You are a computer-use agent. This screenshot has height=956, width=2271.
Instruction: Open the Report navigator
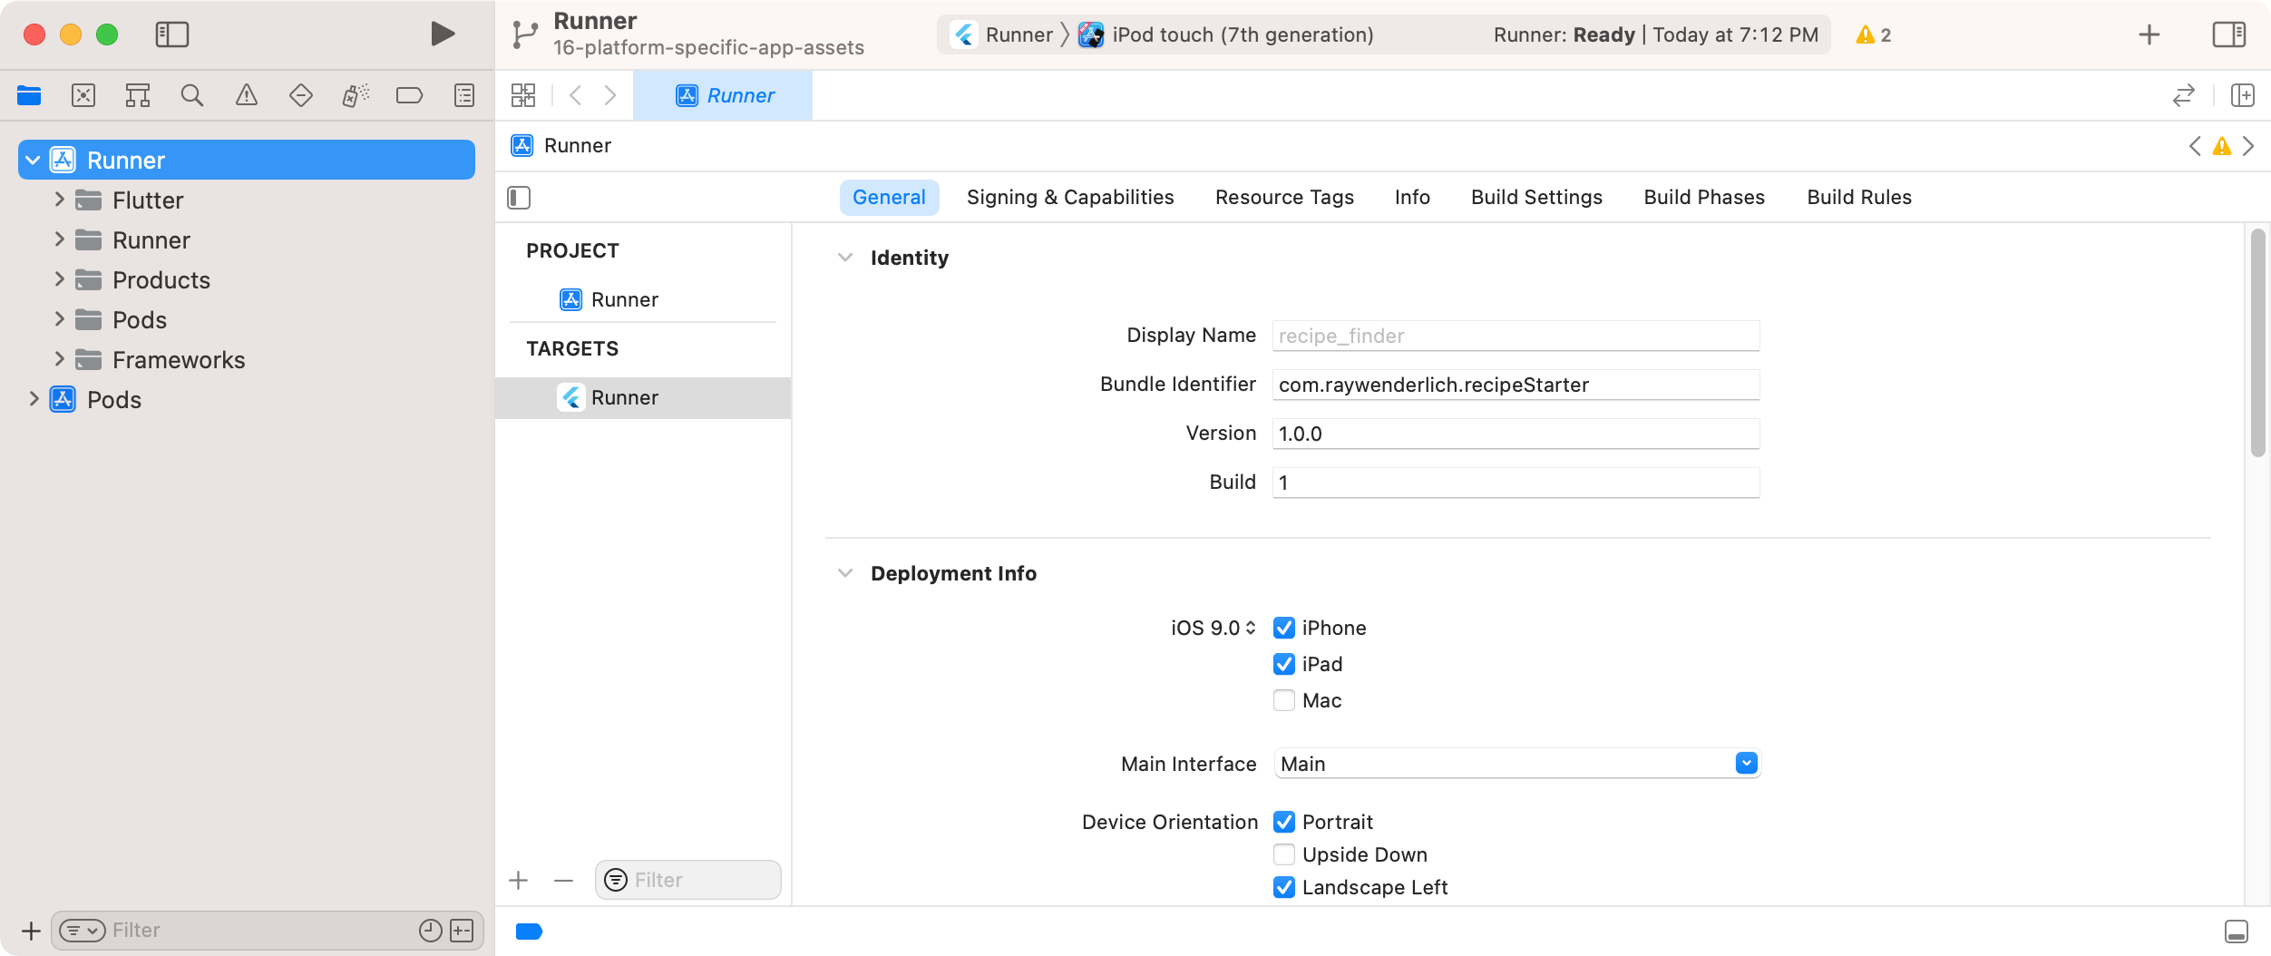(x=464, y=95)
